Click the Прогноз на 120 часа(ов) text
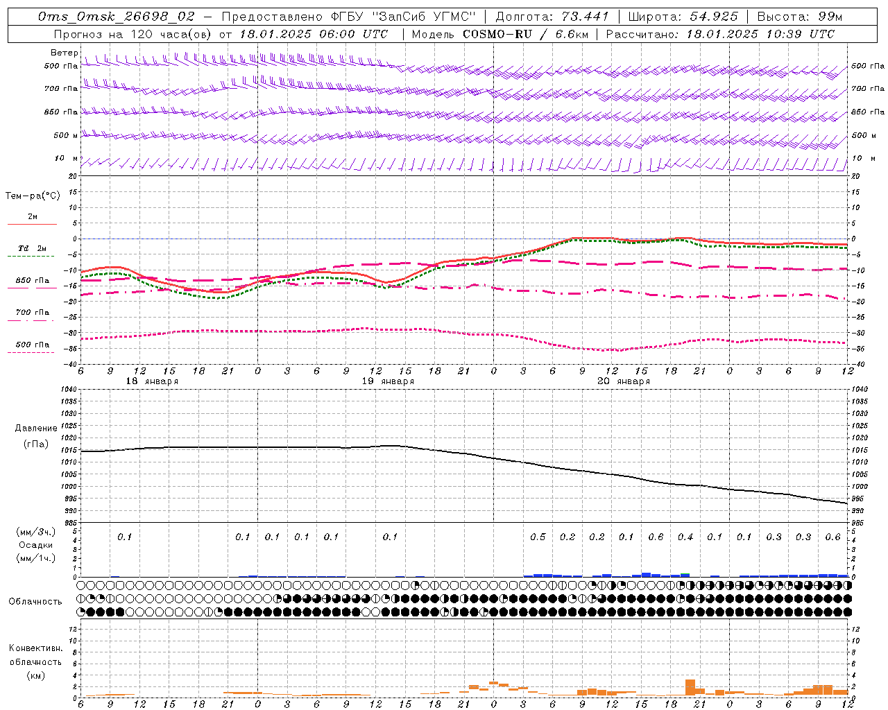Viewport: 888px width, 710px height. (134, 34)
